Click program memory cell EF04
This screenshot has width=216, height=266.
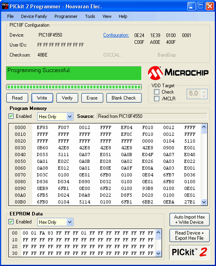pos(127,127)
